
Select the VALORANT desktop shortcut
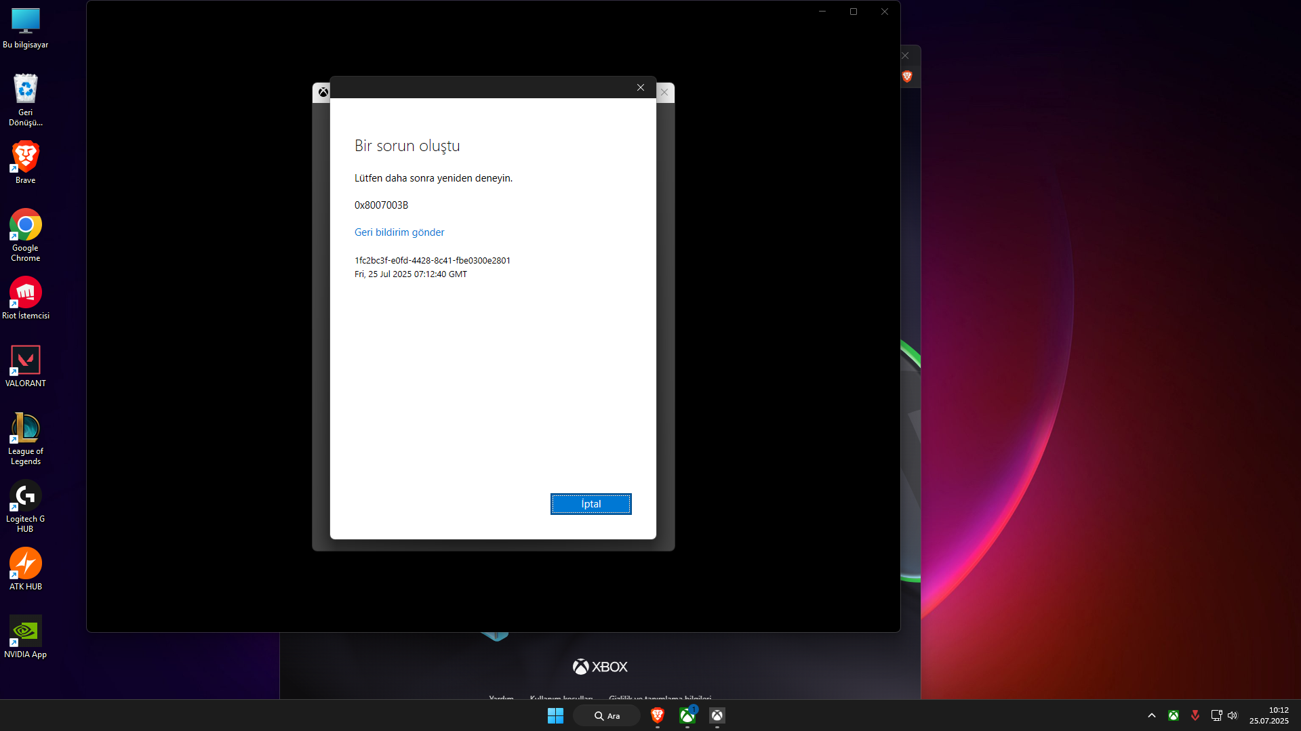(x=26, y=366)
